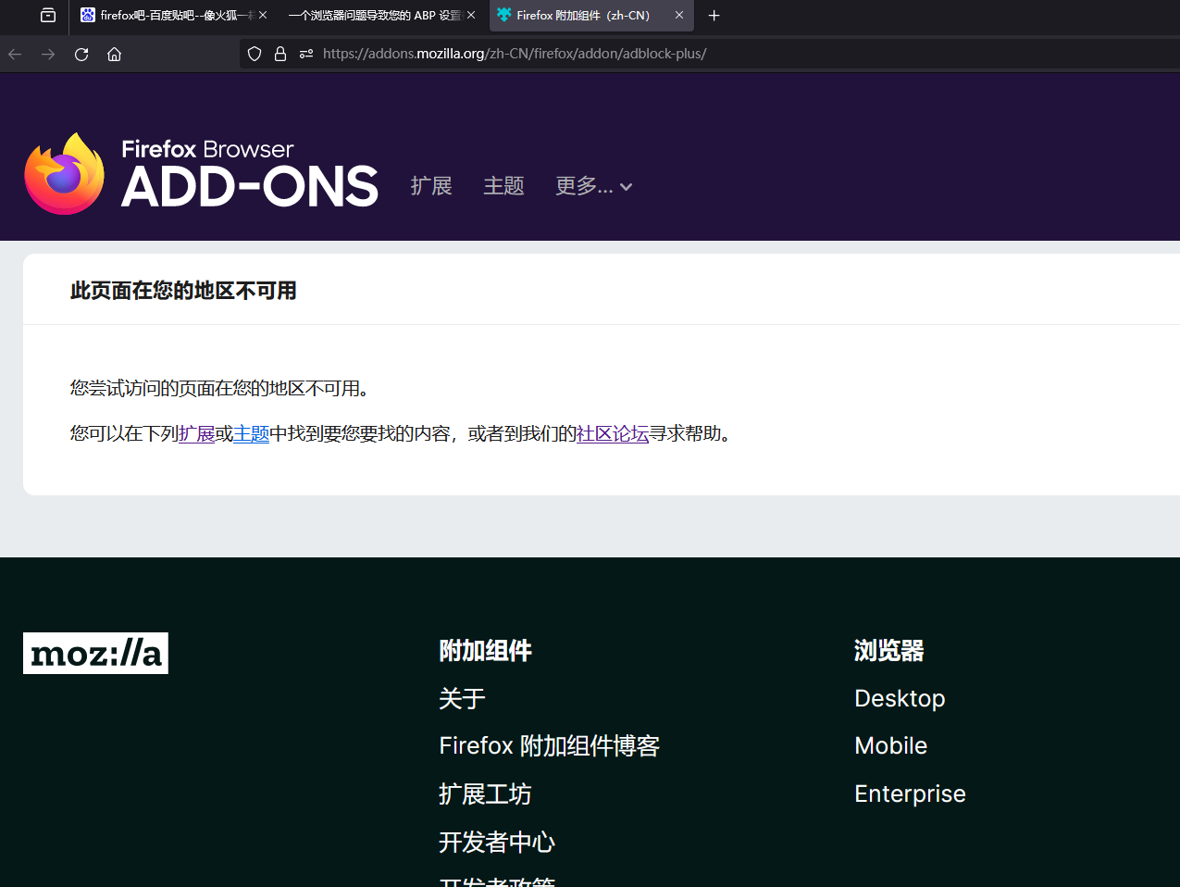This screenshot has height=887, width=1180.
Task: Open the 扩展 navigation item
Action: pyautogui.click(x=431, y=186)
